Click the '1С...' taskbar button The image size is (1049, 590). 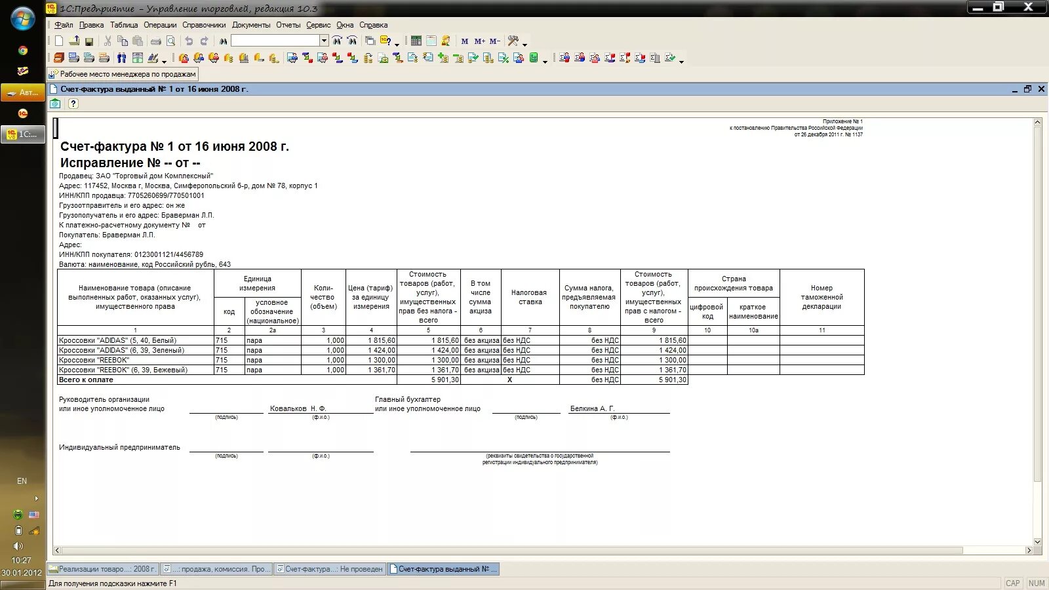(23, 134)
